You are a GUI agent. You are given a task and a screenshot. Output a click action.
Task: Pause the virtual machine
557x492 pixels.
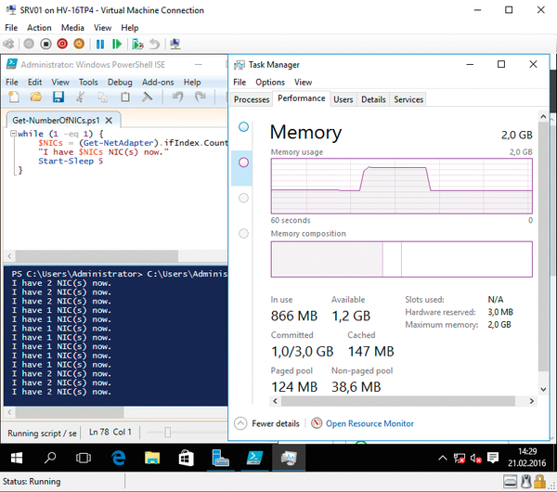point(100,44)
